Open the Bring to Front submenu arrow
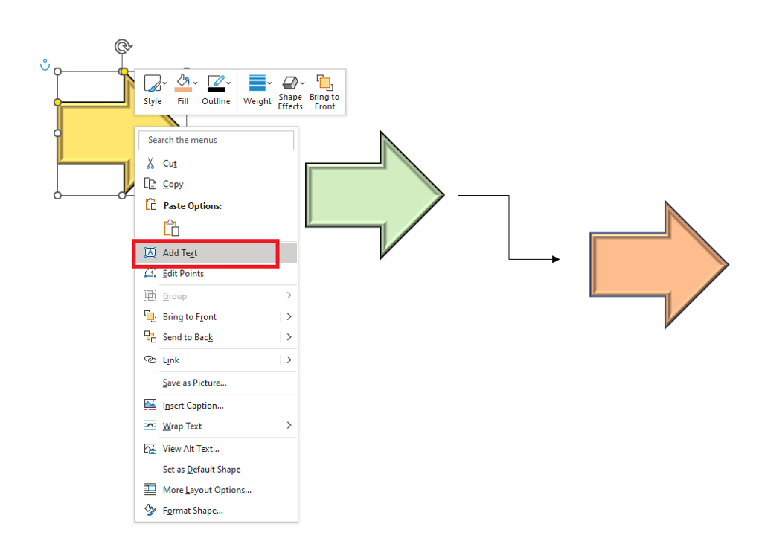 [289, 317]
